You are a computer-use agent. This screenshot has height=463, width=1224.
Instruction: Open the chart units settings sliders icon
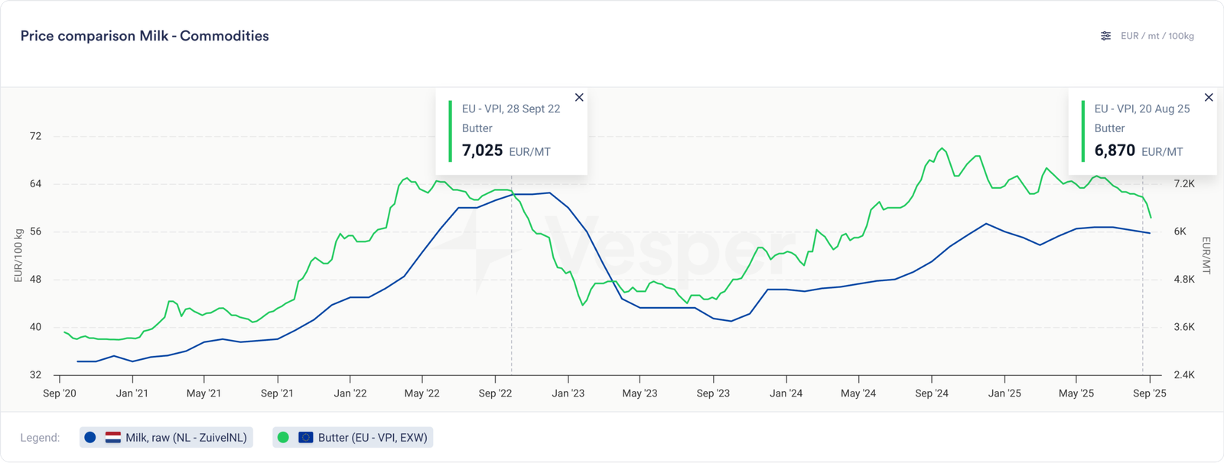[x=1105, y=36]
